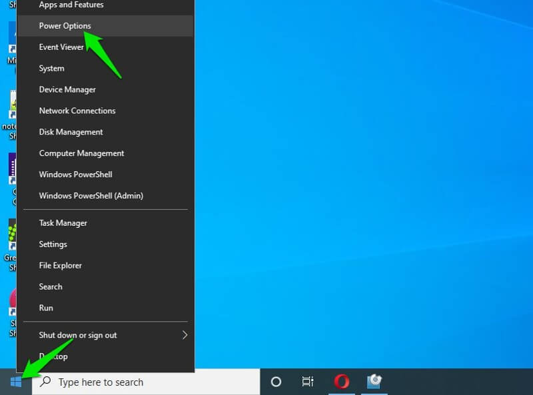Open Network Connections
The image size is (533, 395).
[105, 111]
